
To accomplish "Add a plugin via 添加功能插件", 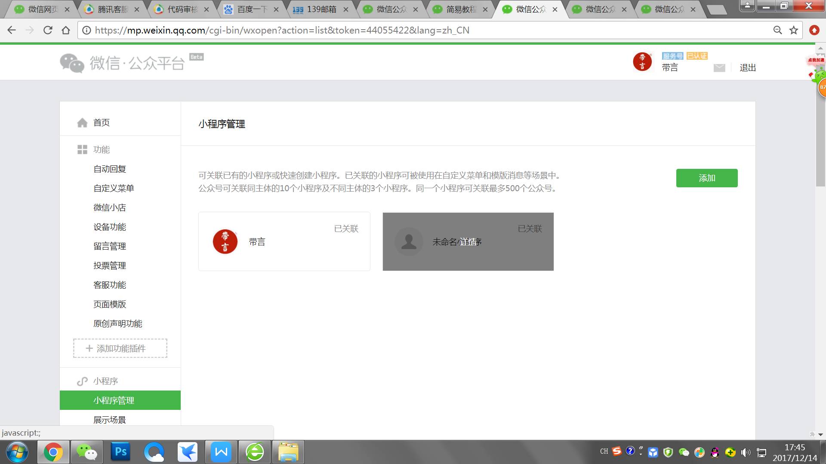I will pos(120,348).
